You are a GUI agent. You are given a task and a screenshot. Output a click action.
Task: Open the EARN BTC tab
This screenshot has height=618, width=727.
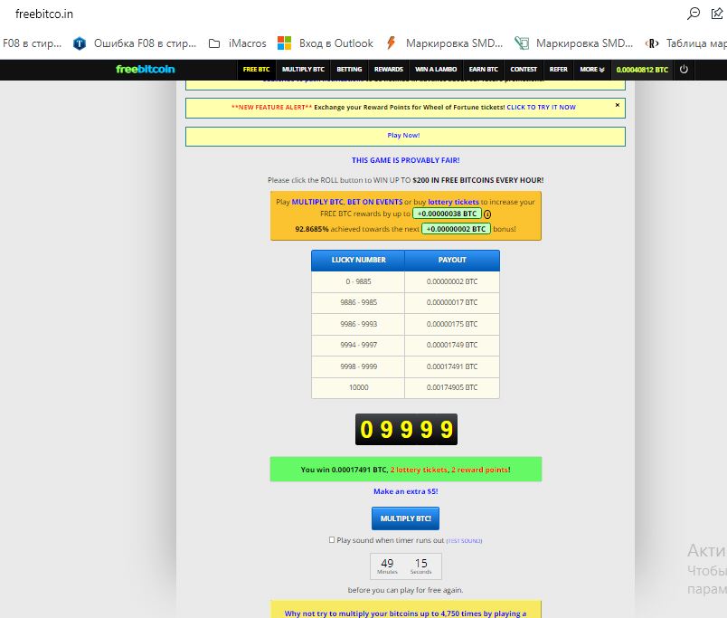[483, 69]
